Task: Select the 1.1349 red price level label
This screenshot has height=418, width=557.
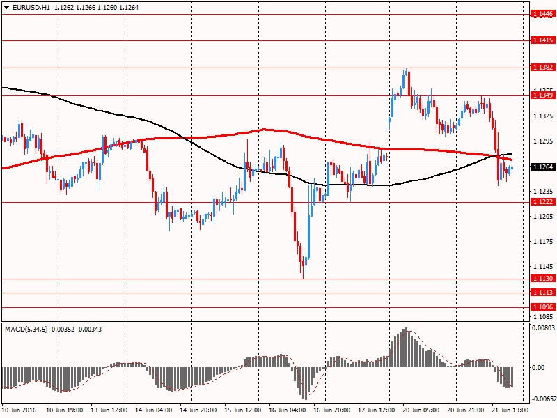Action: (542, 95)
